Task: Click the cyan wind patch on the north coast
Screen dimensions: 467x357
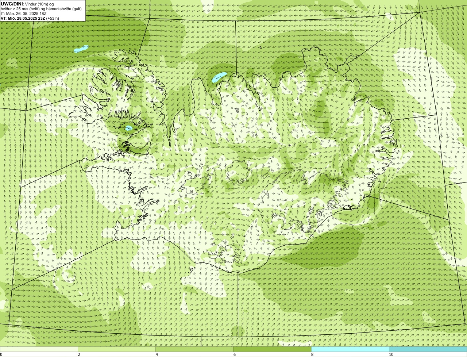Action: click(x=219, y=77)
